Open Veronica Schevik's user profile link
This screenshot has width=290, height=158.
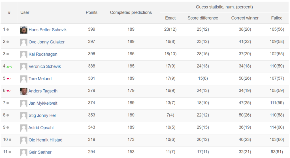tap(44, 66)
